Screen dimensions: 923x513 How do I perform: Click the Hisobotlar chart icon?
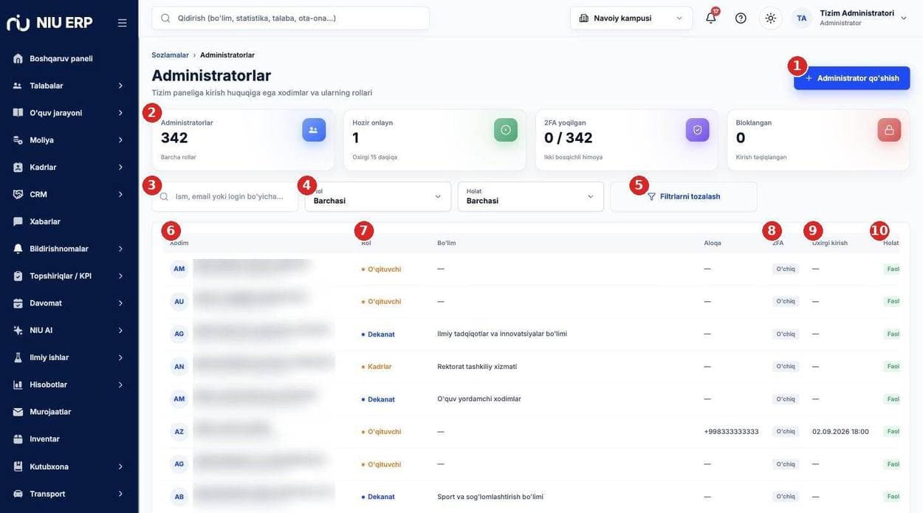[18, 385]
